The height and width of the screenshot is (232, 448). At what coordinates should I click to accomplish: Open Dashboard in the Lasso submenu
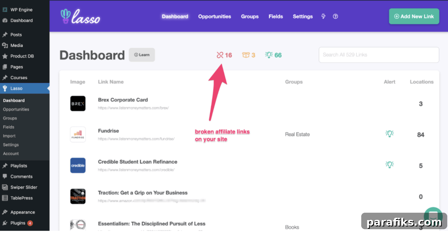pyautogui.click(x=14, y=101)
